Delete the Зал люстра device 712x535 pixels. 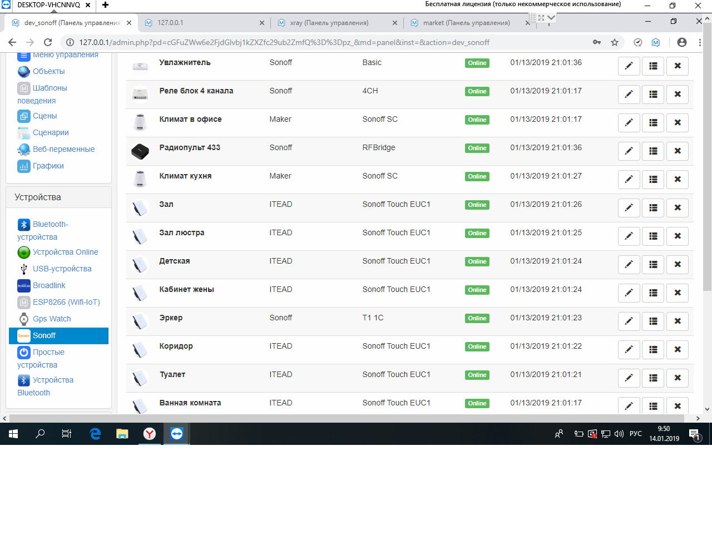[x=678, y=236]
